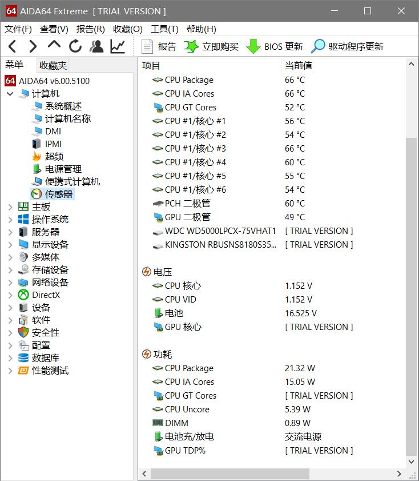The width and height of the screenshot is (419, 481).
Task: Click the vertical scrollbar up arrow
Action: pos(412,64)
